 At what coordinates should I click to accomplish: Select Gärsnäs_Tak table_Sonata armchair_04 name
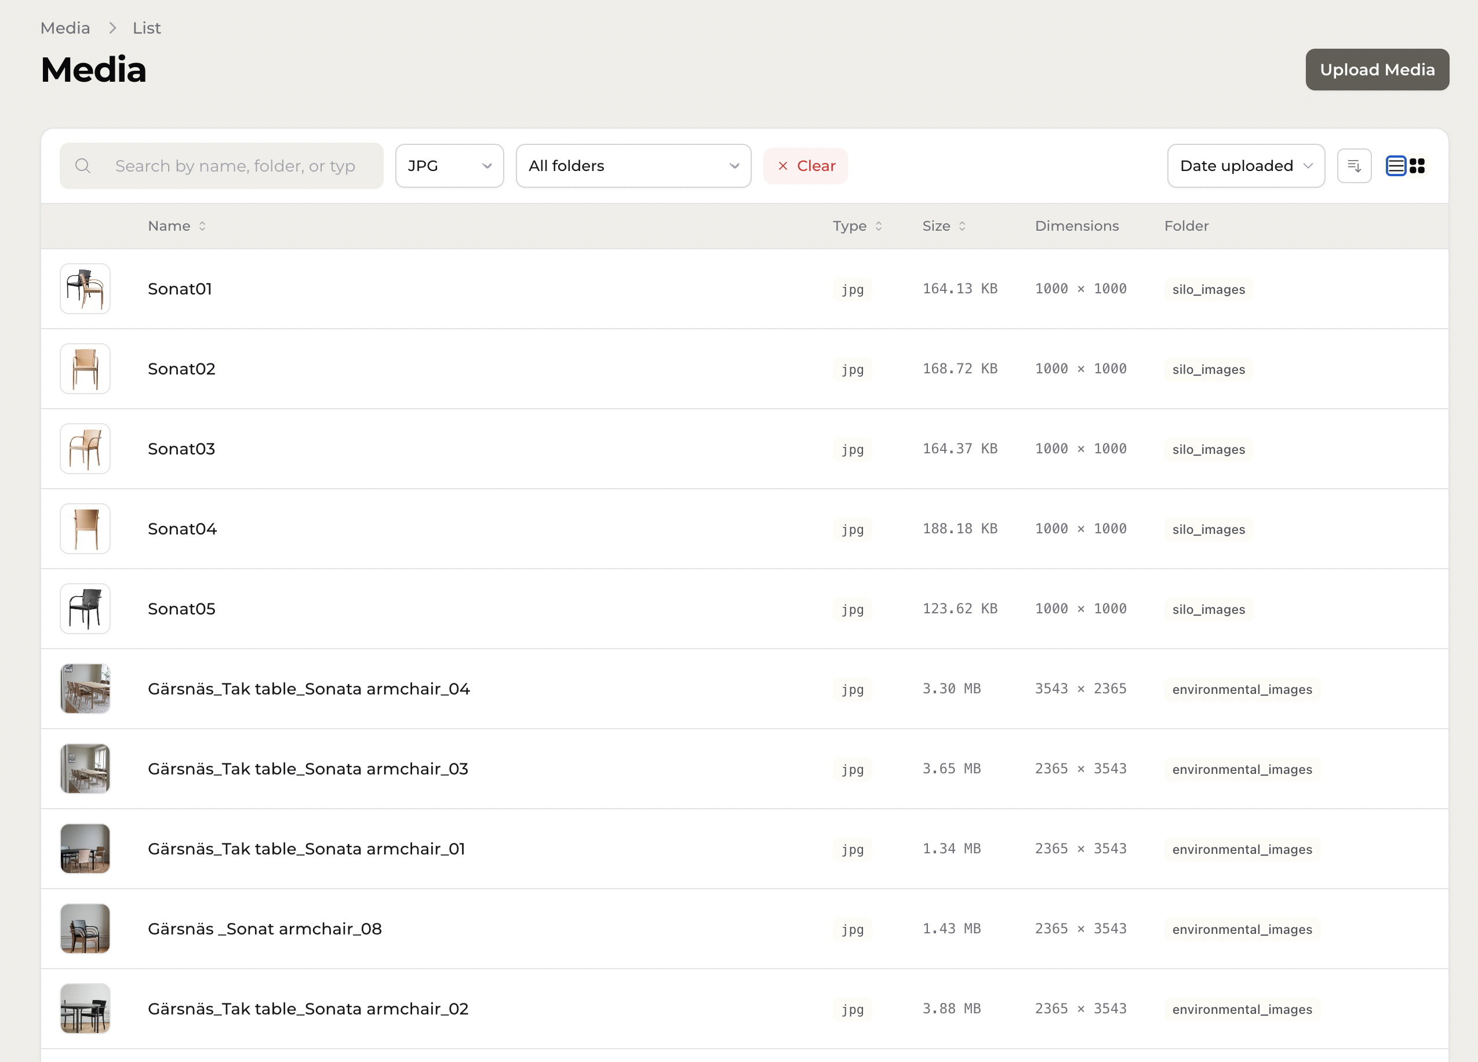[309, 689]
